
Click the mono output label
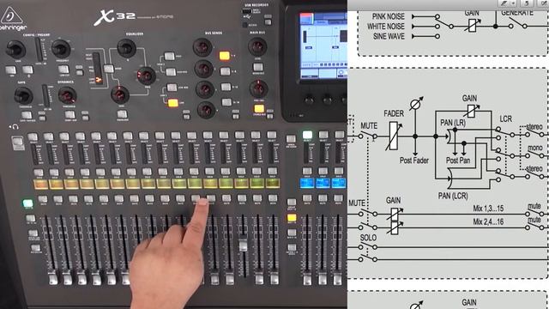[x=535, y=148]
